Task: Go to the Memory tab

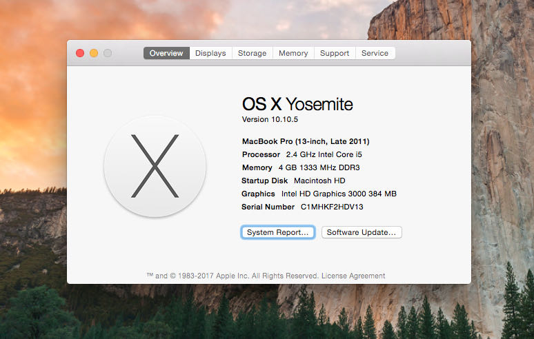Action: pyautogui.click(x=293, y=53)
